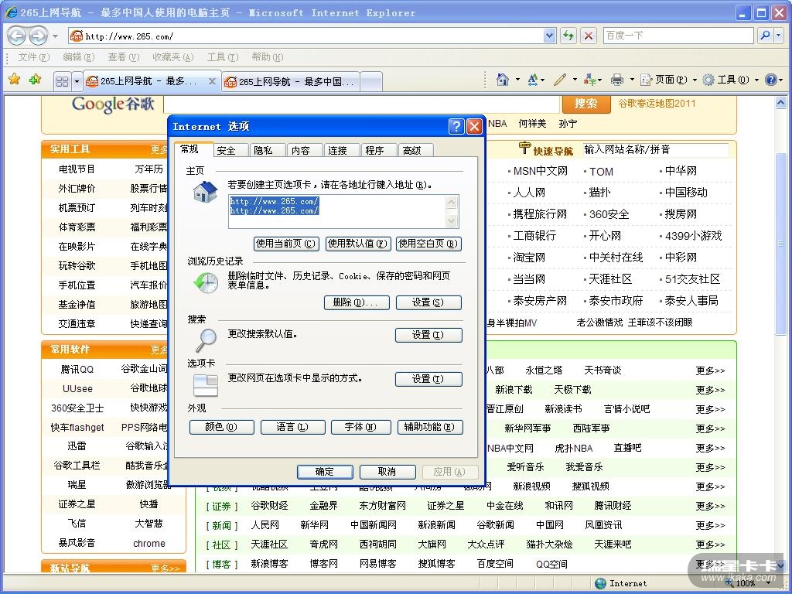792x594 pixels.
Task: Open the 收藏夹(A) menu
Action: click(x=172, y=57)
